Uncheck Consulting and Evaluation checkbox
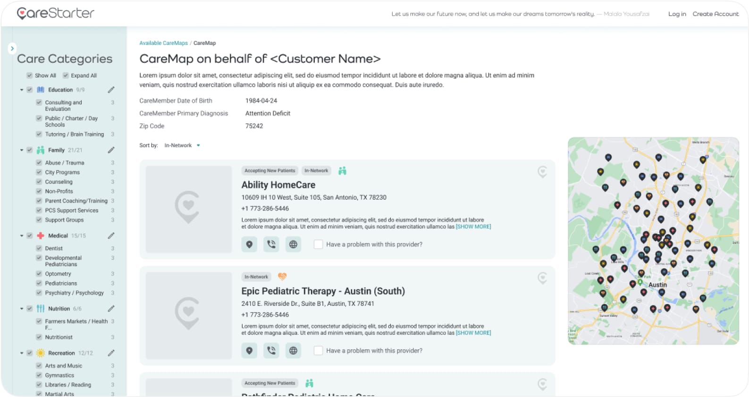The width and height of the screenshot is (749, 397). (39, 102)
